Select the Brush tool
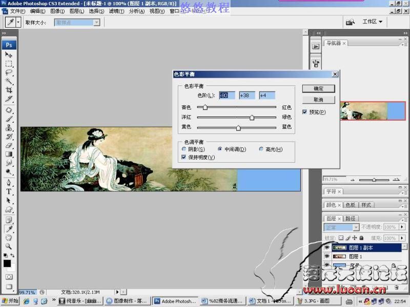 [x=9, y=119]
